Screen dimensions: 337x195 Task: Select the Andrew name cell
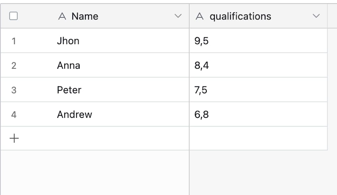point(74,115)
